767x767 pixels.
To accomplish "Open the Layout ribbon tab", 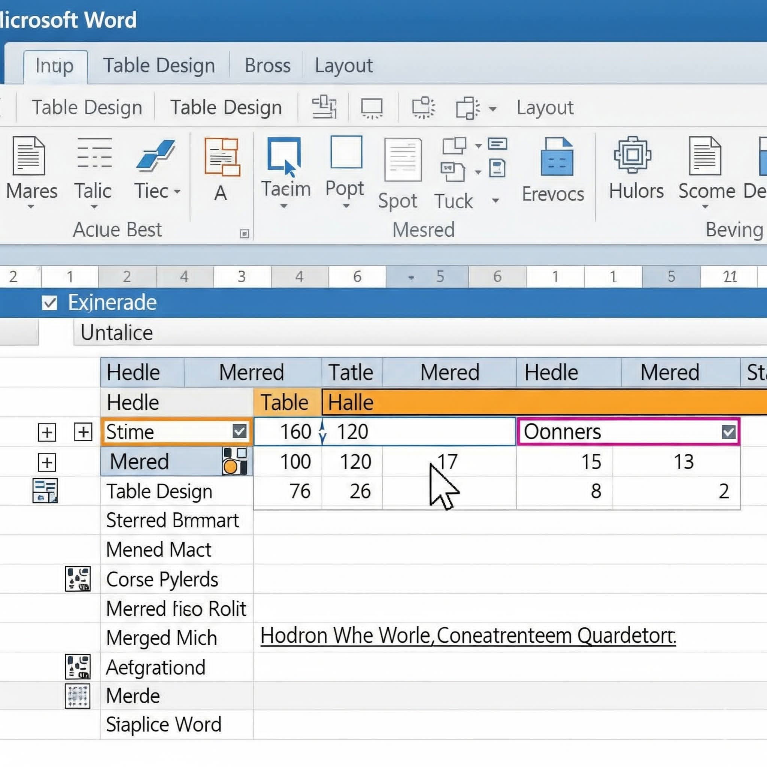I will pos(343,66).
